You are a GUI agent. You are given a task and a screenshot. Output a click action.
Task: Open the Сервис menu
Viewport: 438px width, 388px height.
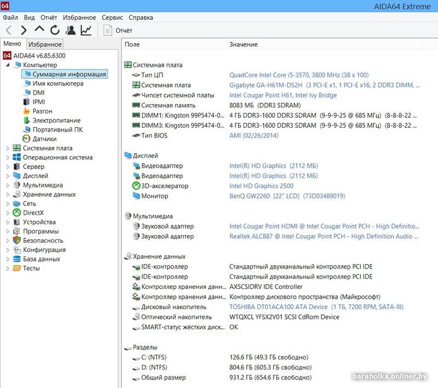click(112, 18)
